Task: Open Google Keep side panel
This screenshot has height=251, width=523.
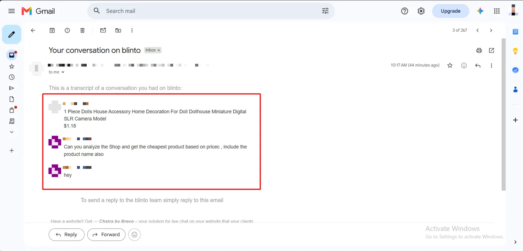Action: 516,51
